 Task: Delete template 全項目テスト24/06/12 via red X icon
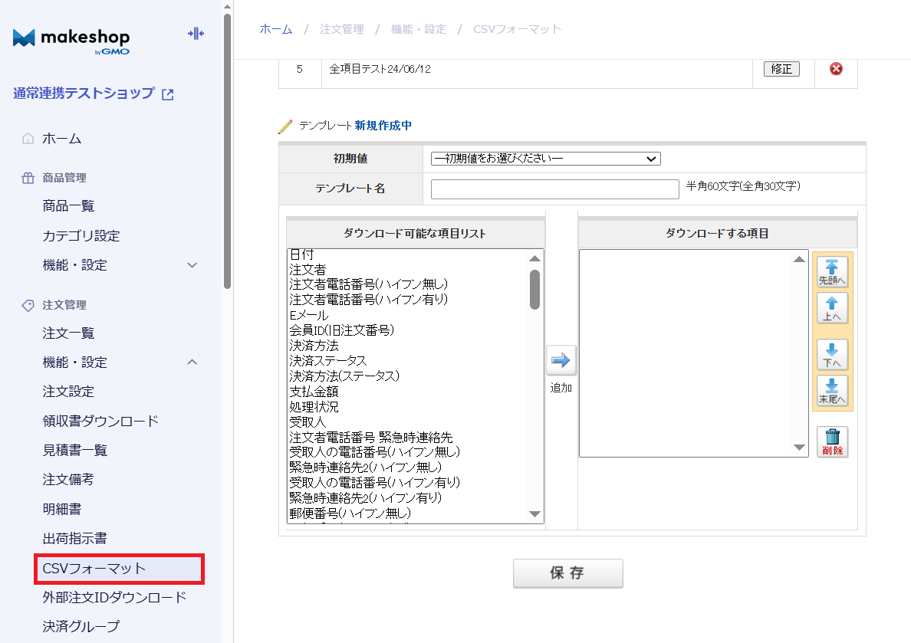point(835,68)
